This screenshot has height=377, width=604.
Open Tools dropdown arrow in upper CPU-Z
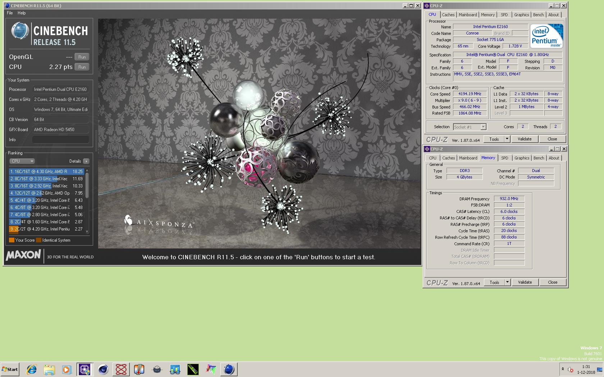point(507,139)
